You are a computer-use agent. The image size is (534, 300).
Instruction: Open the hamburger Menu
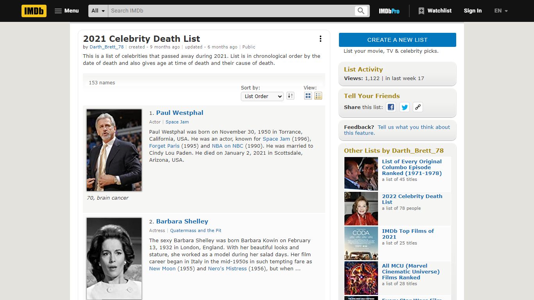point(67,11)
